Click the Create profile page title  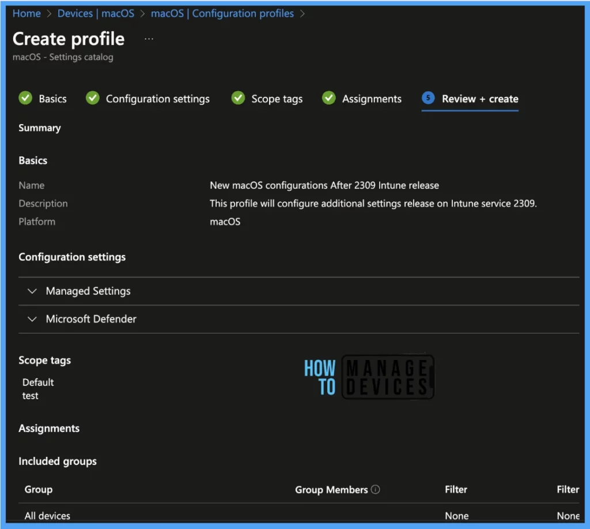[x=69, y=39]
